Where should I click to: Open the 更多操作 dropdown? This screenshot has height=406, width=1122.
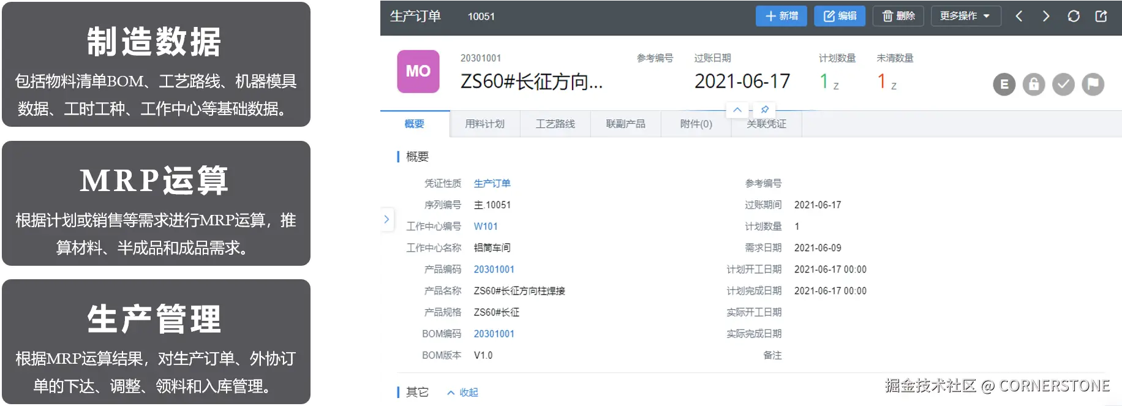966,16
